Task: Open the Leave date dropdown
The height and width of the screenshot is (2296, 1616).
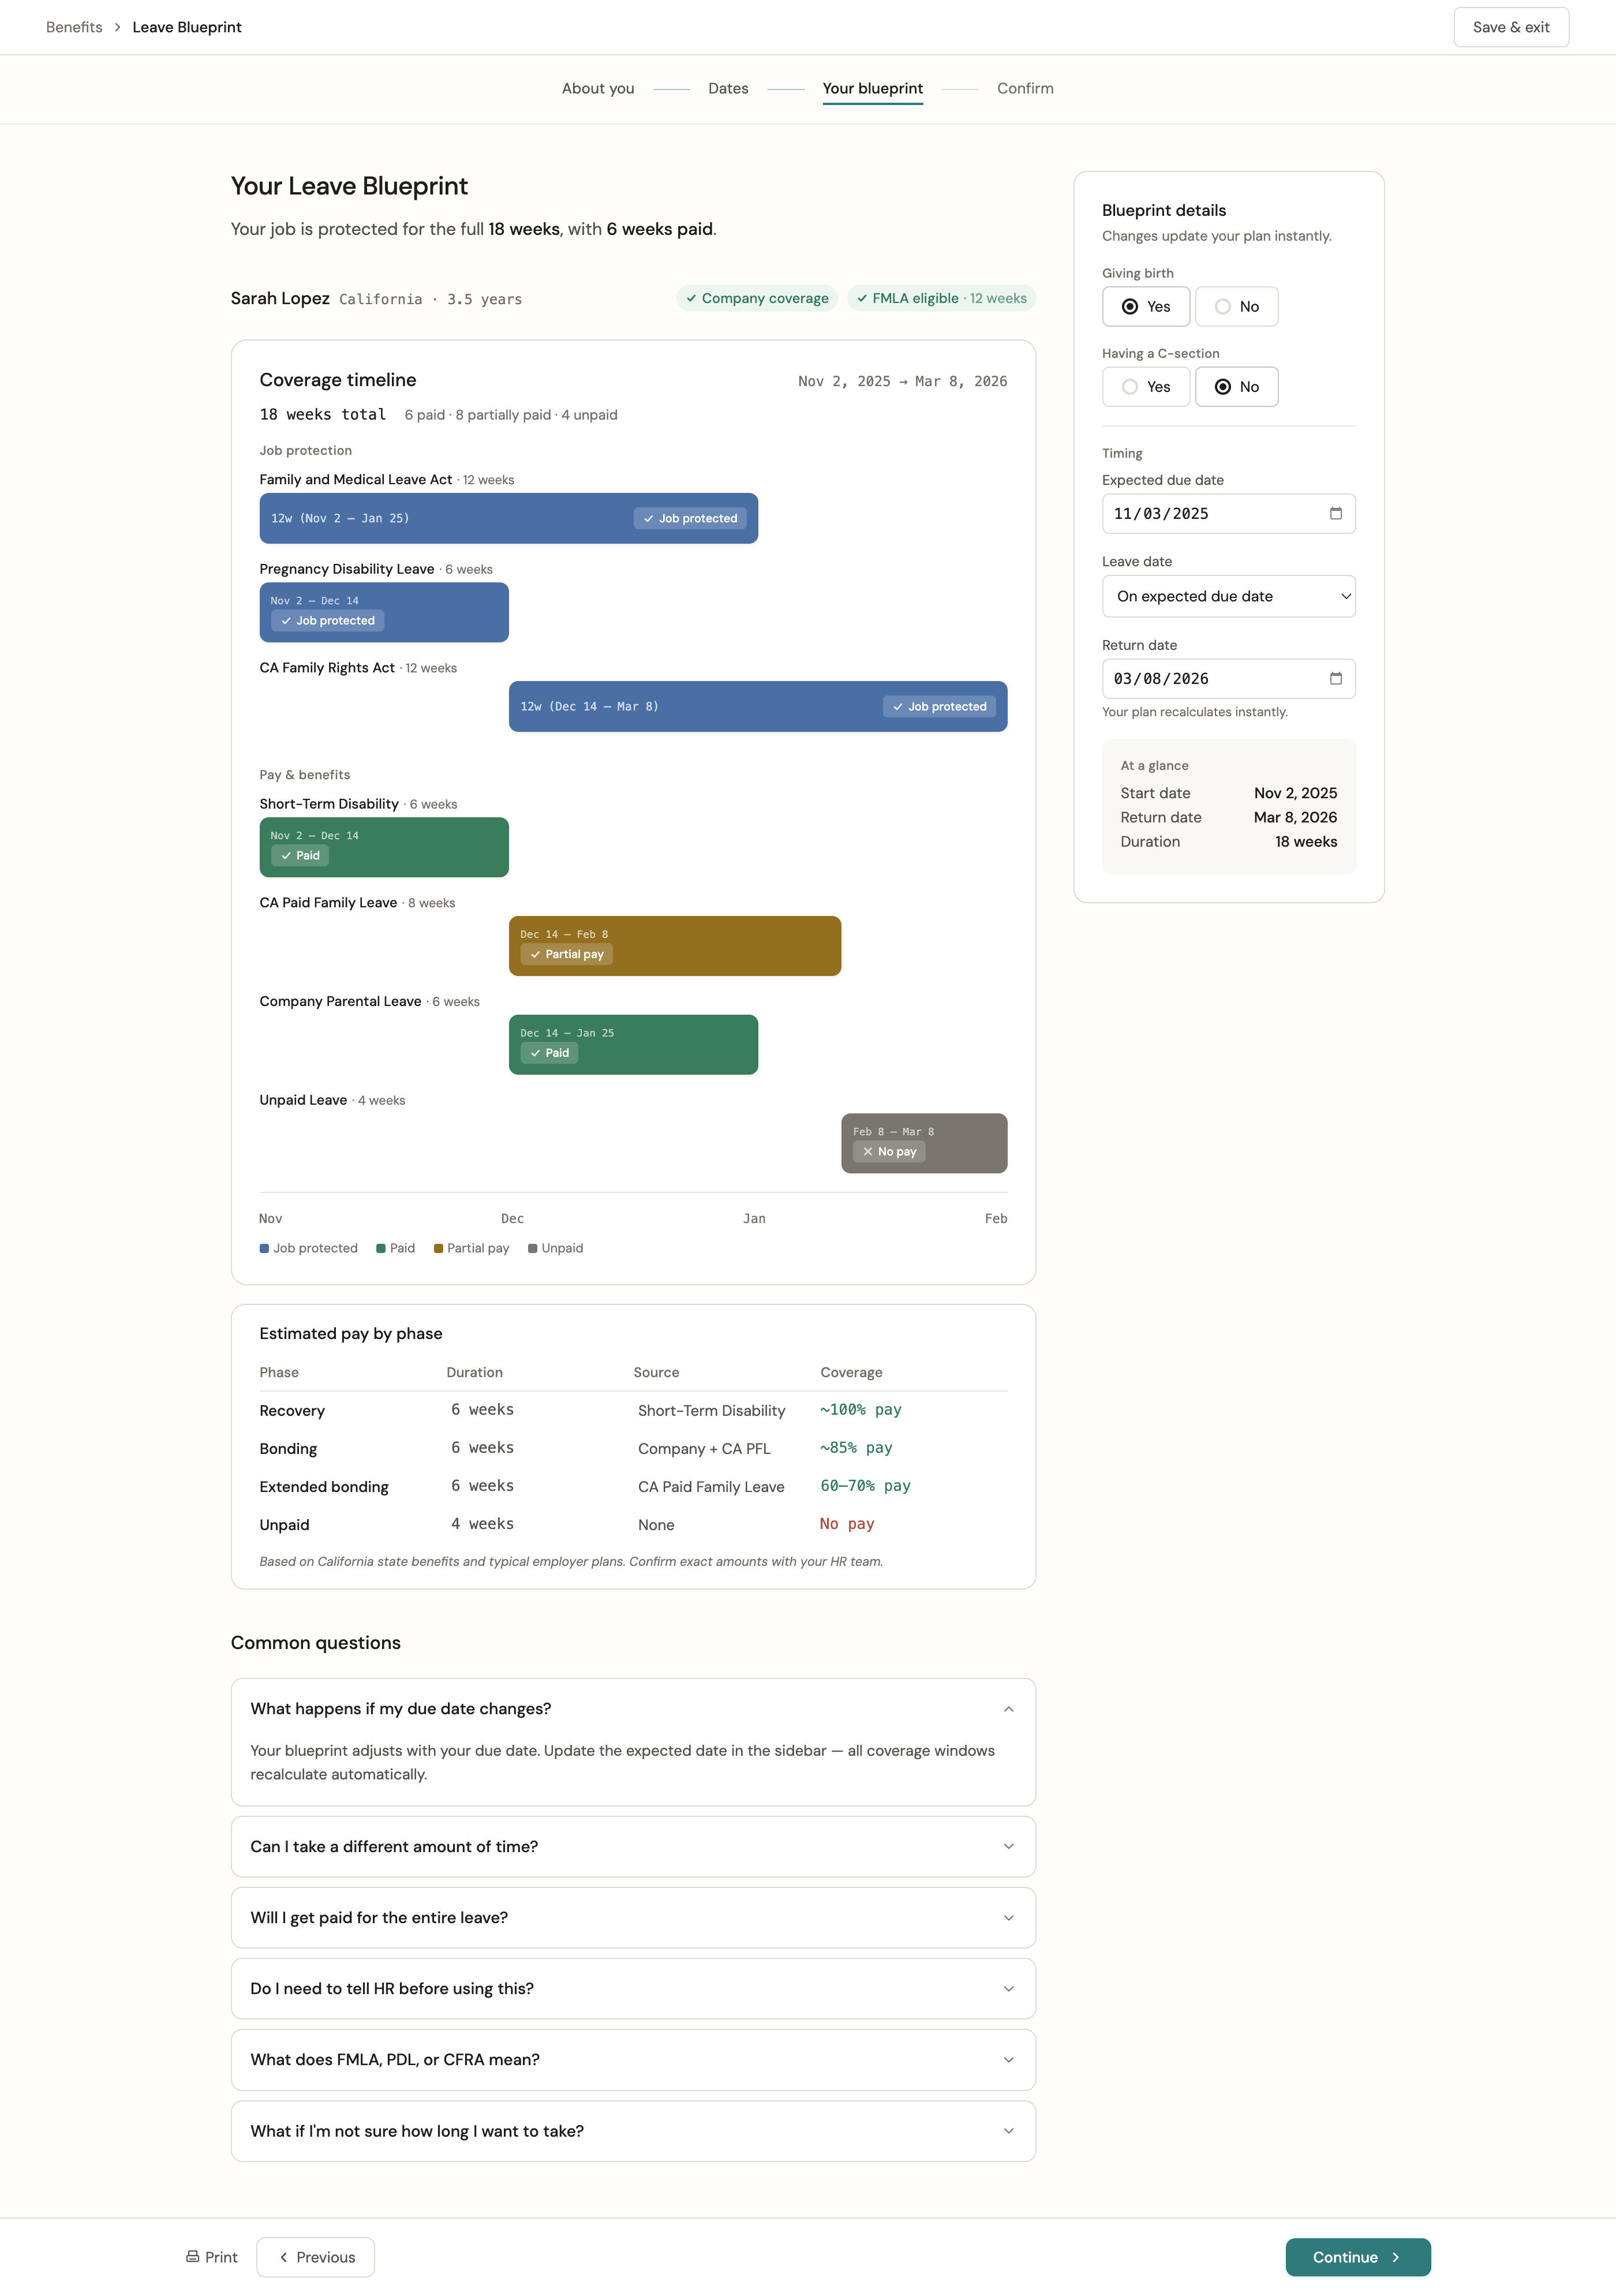Action: coord(1228,596)
